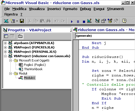Image resolution: width=135 pixels, height=111 pixels.
Task: Open the Strumenti menu
Action: 115,9
